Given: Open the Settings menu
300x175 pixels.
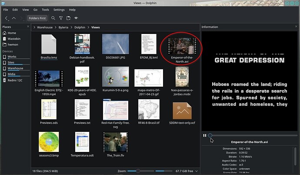Looking at the screenshot, I should (59, 10).
